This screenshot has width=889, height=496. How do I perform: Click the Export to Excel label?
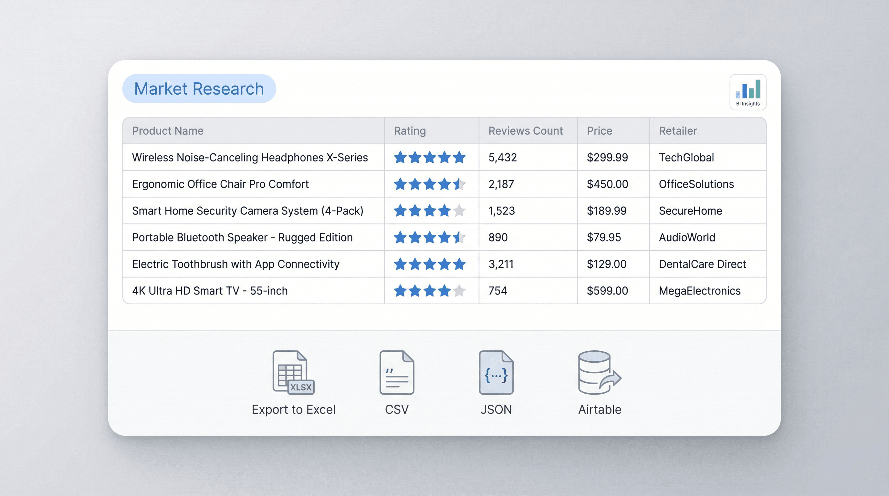click(294, 409)
